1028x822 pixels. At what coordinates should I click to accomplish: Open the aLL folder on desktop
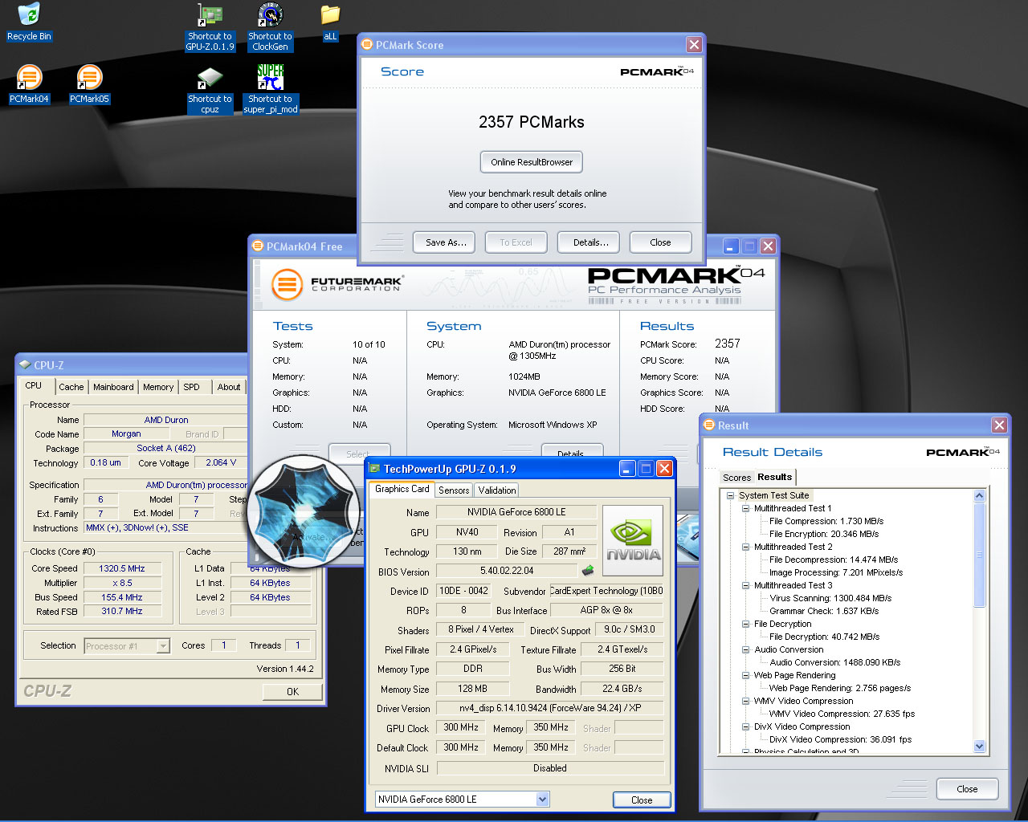330,22
